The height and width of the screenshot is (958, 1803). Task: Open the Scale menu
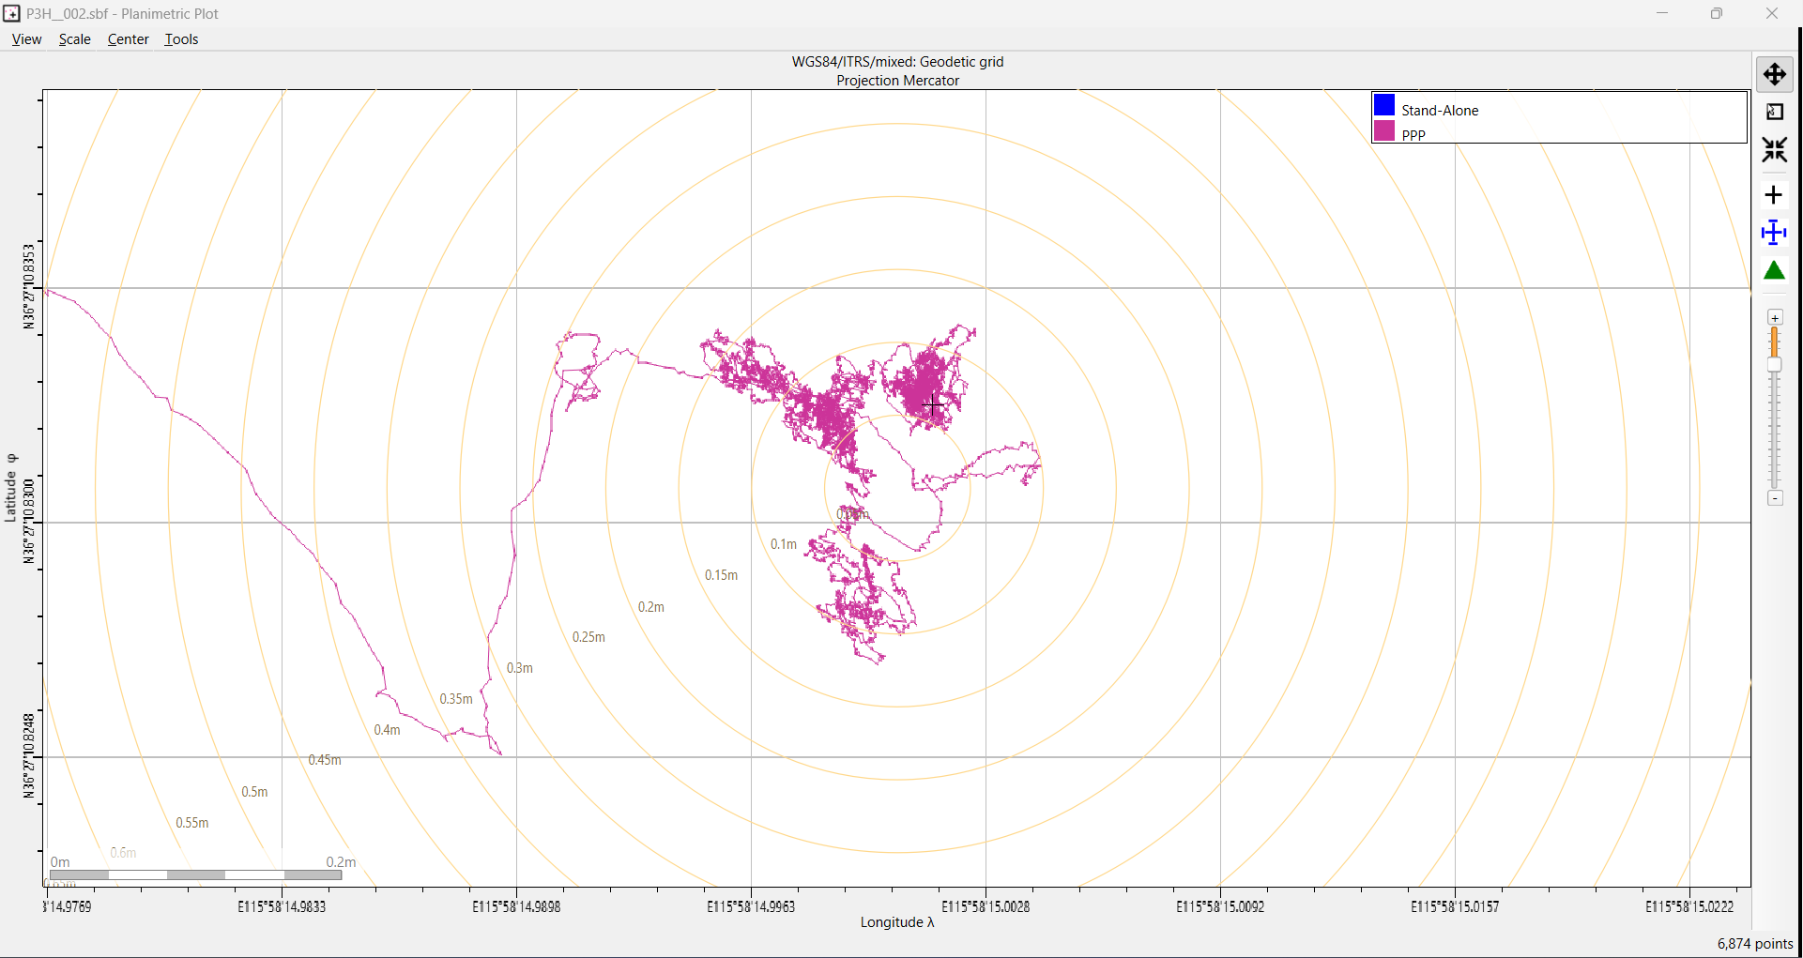75,39
